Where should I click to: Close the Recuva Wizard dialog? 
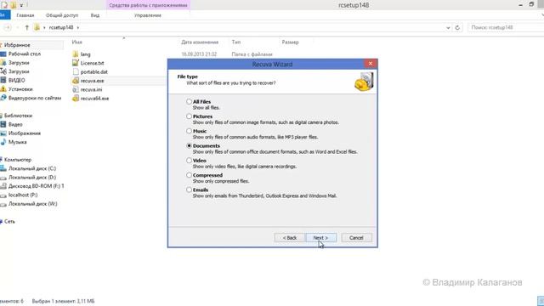pyautogui.click(x=371, y=64)
